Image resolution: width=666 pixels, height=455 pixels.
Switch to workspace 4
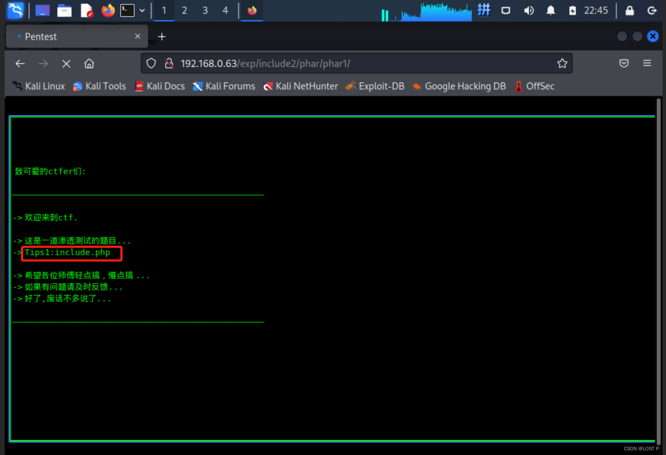point(225,10)
